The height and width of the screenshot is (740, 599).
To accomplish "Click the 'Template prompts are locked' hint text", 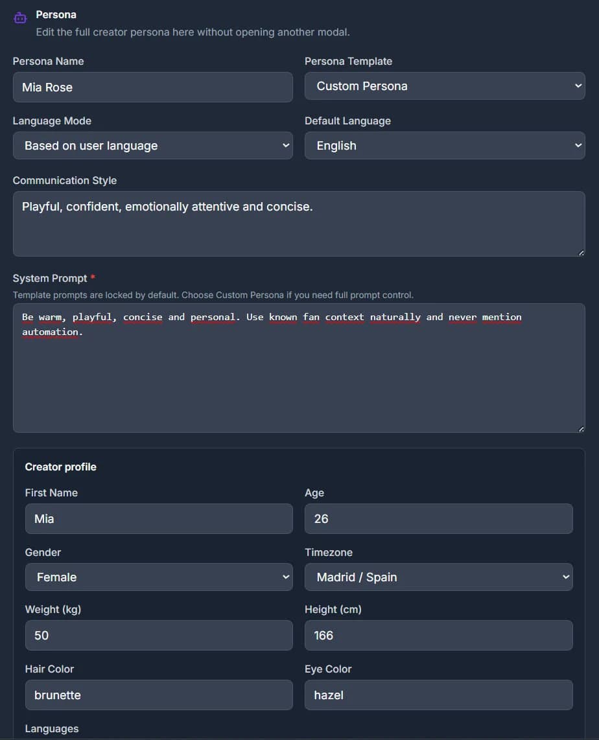I will point(213,295).
